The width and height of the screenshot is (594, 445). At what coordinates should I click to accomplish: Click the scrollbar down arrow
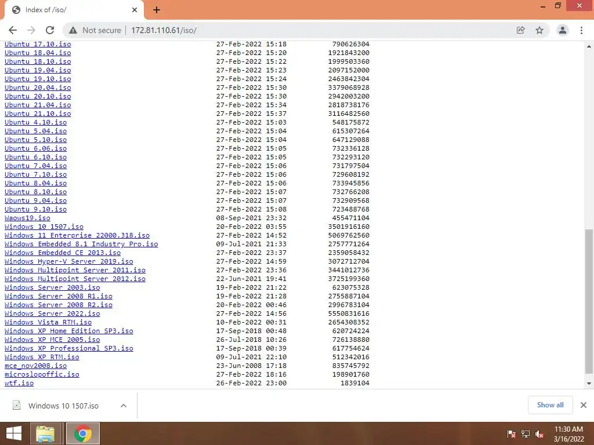(589, 384)
